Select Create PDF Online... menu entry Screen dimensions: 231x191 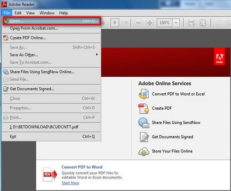(52, 38)
